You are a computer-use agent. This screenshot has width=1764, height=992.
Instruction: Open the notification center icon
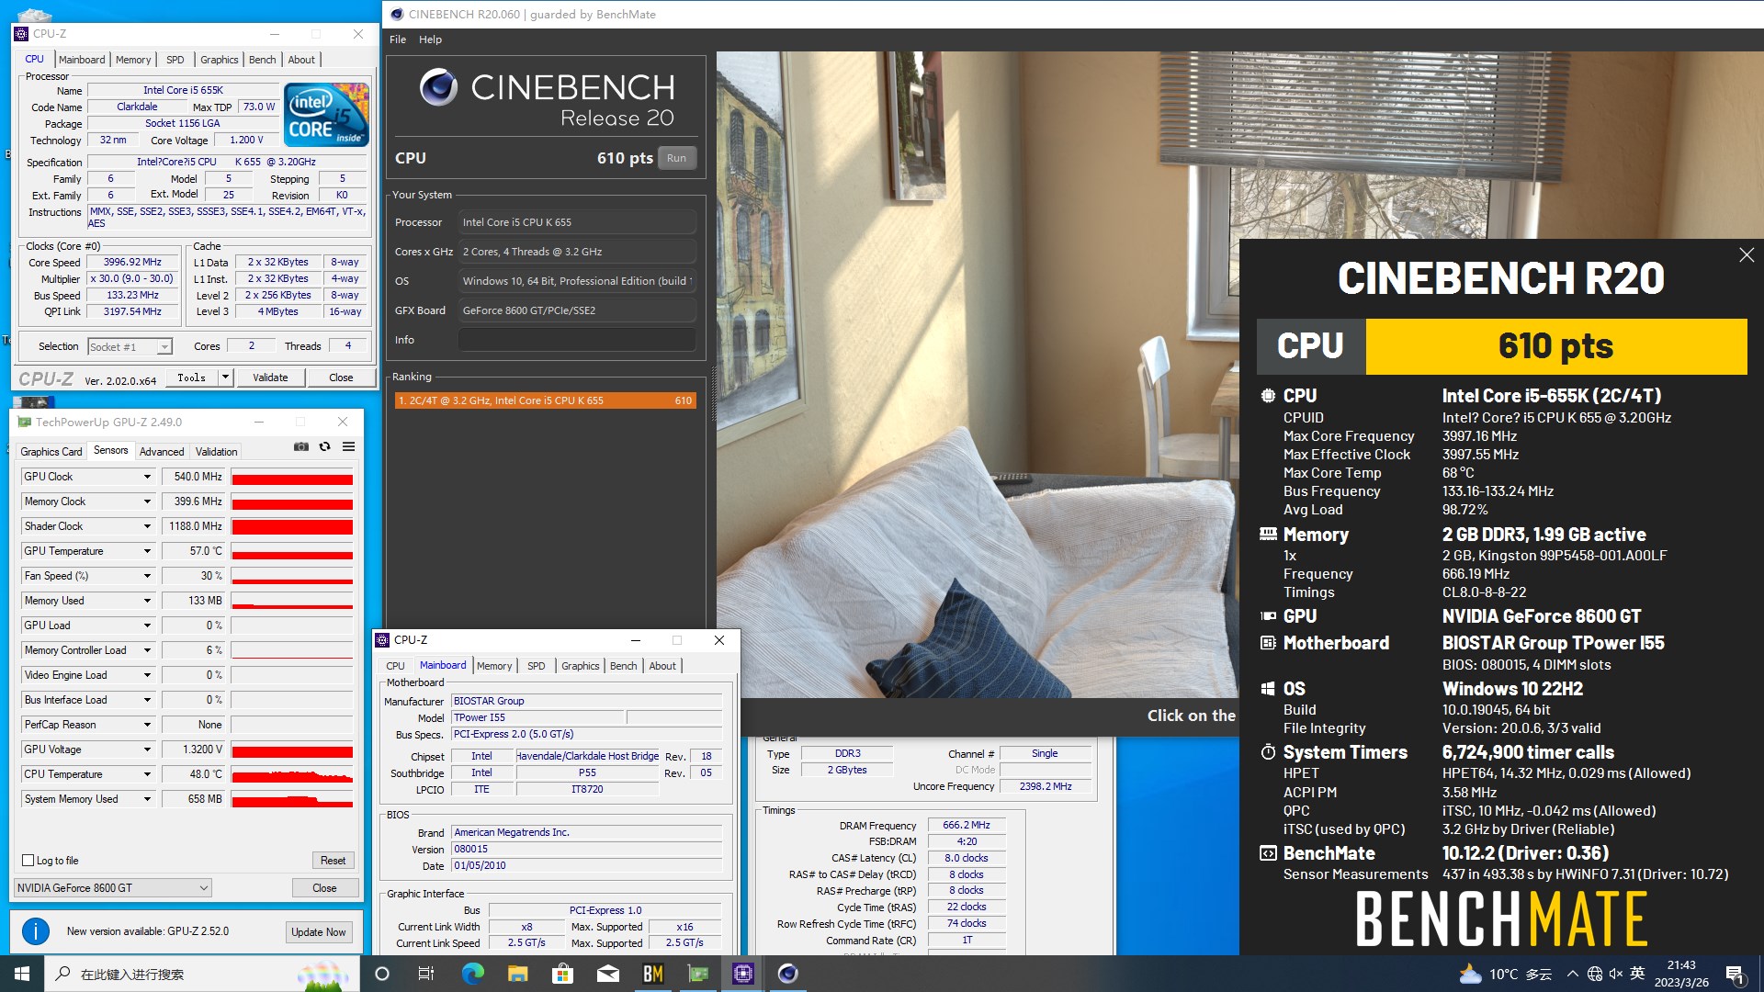pos(1736,974)
